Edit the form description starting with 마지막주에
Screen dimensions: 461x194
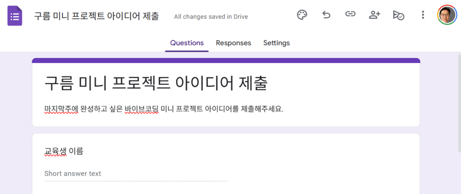tap(164, 109)
